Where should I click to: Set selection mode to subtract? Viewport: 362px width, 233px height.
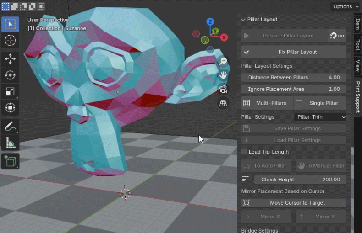pyautogui.click(x=23, y=6)
